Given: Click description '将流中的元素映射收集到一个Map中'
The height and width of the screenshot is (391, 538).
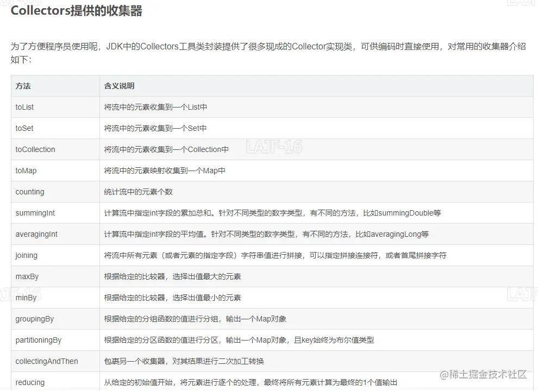Looking at the screenshot, I should [165, 171].
